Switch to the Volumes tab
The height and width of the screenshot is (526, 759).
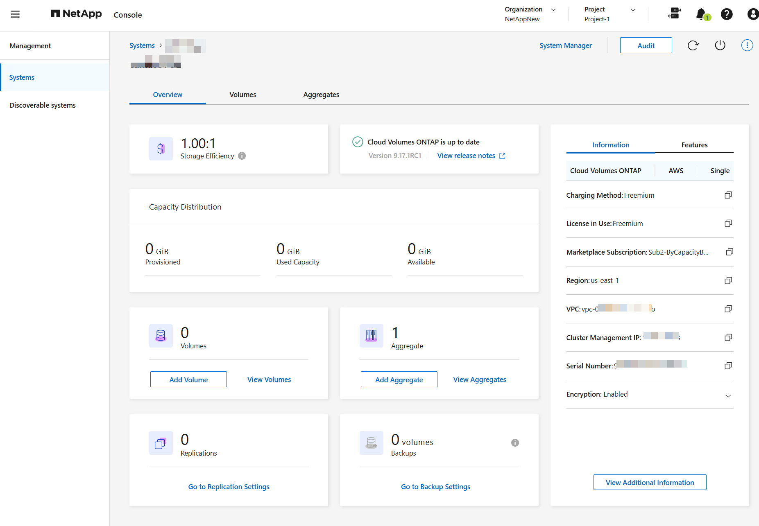[242, 95]
